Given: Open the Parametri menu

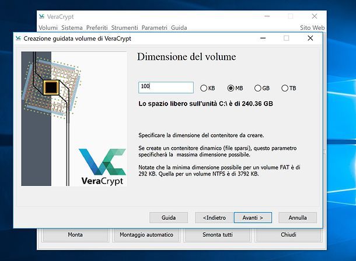Looking at the screenshot, I should 155,27.
